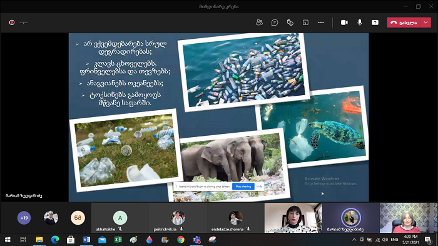Open the clock showing 4:20 PM
438x246 pixels.
pos(410,240)
